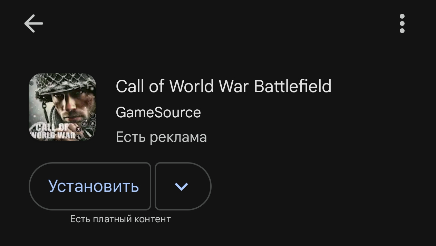Select the Call of World War Battlefield title

tap(223, 86)
